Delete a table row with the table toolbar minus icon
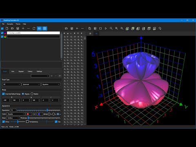The width and height of the screenshot is (196, 147). click(82, 28)
